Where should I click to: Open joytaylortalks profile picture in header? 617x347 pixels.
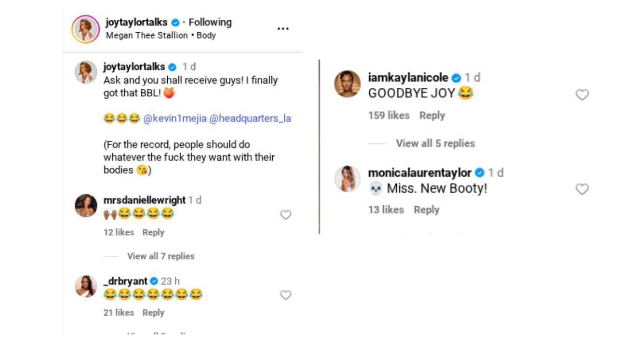pyautogui.click(x=86, y=29)
